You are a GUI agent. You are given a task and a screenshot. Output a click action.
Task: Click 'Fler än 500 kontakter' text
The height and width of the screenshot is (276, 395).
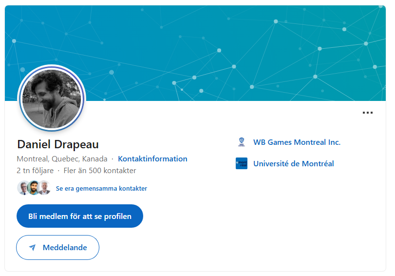(100, 171)
